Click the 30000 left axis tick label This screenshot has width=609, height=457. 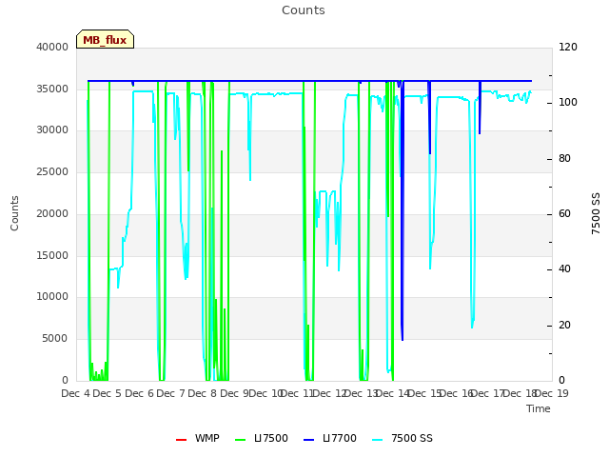pos(52,129)
